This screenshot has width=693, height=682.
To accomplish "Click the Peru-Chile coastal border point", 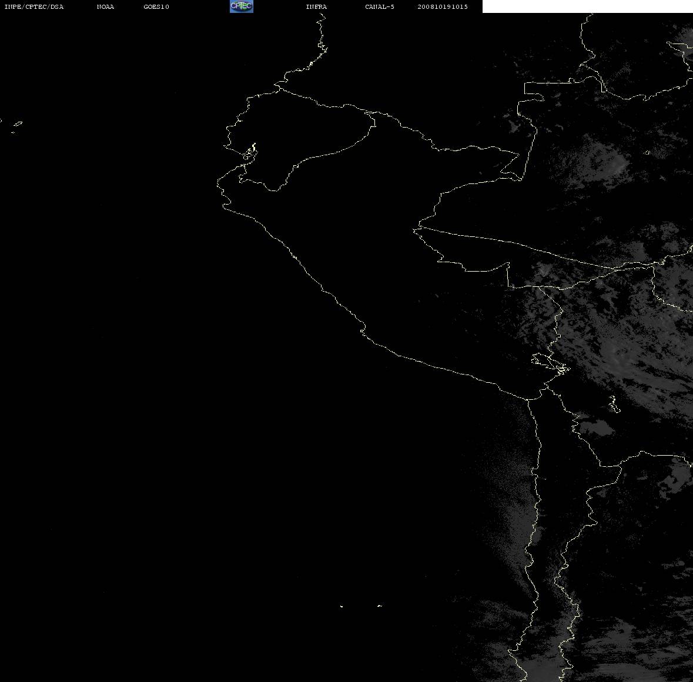I will (527, 399).
